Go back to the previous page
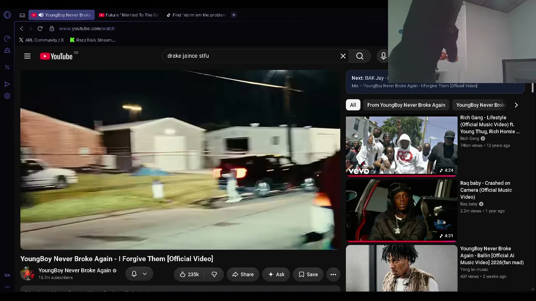536x301 pixels. 21,28
